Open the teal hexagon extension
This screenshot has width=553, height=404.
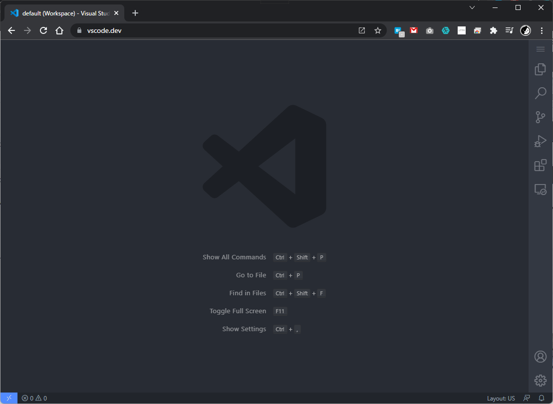click(446, 30)
